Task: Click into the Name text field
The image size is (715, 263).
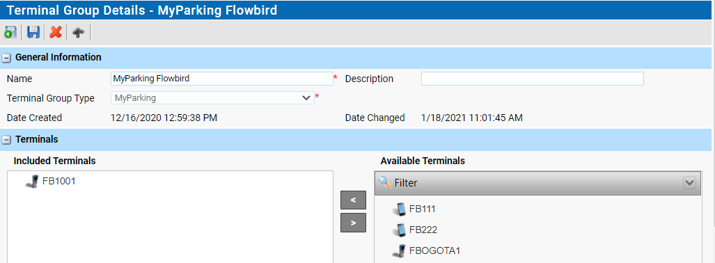Action: click(222, 79)
